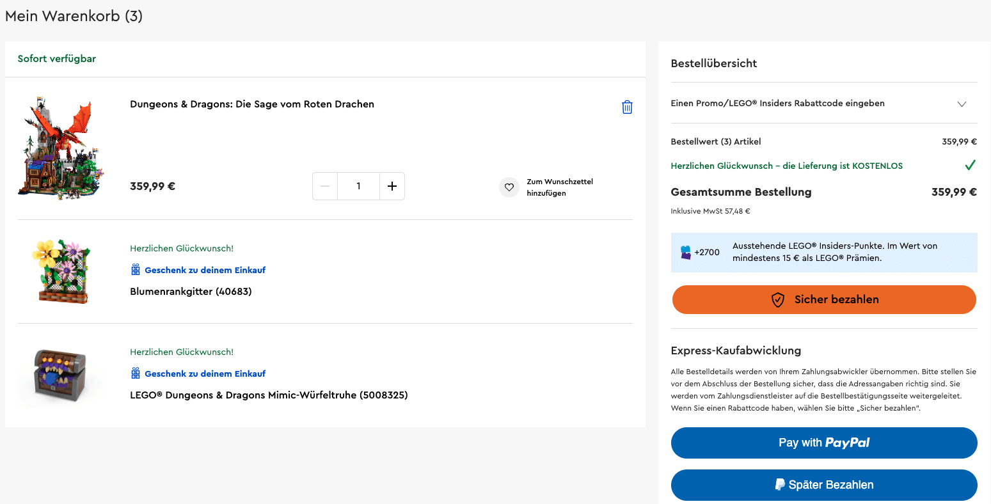Click the LEGO Dungeons & Dragons Mimic-Würfeltruhe name
Screen dimensions: 991x504
pos(269,395)
